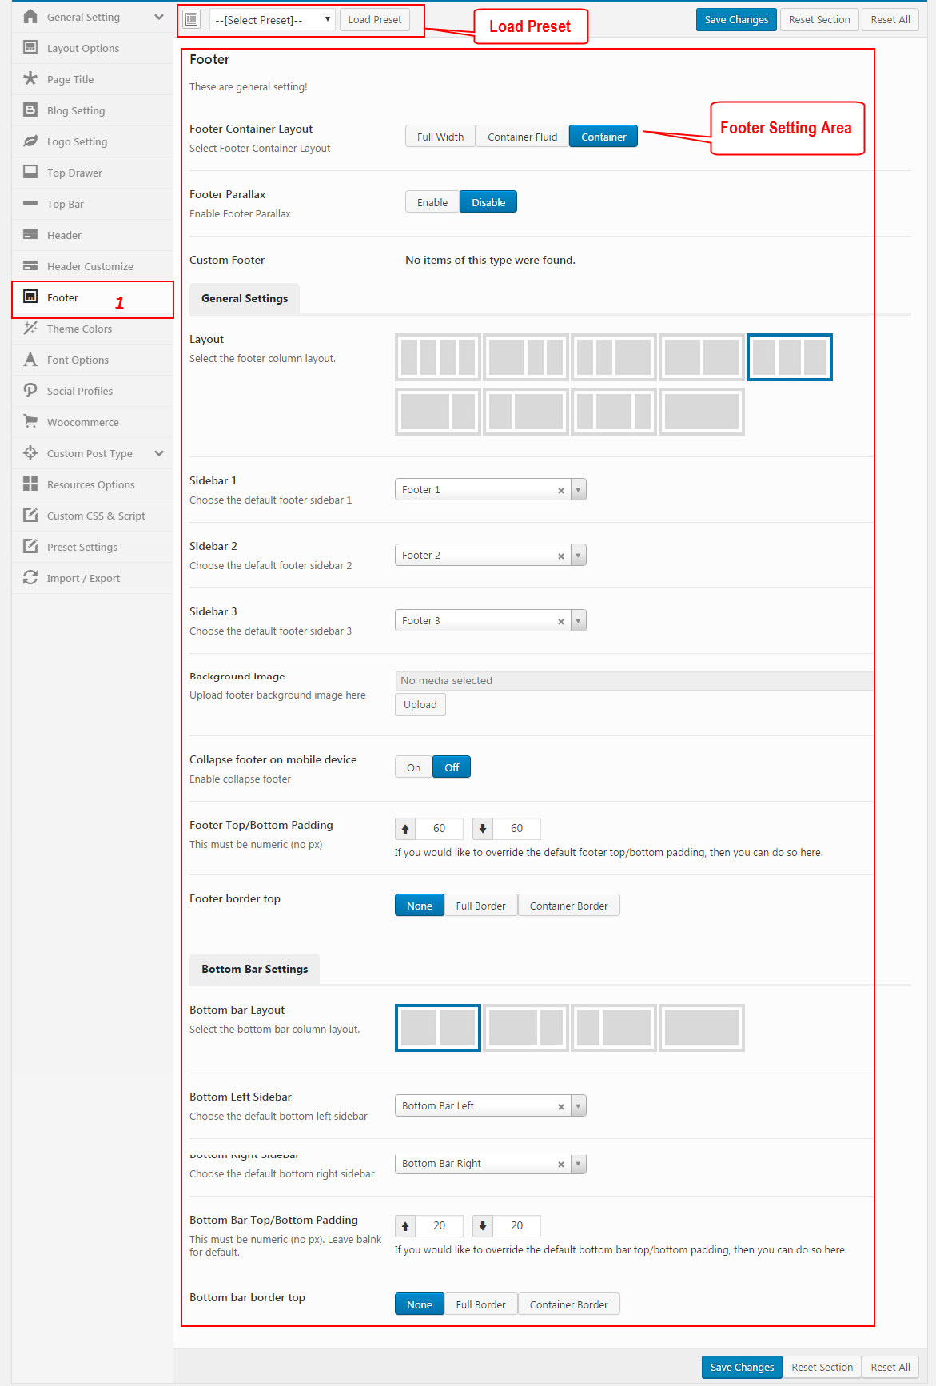Click the Custom Post Type icon
The image size is (936, 1386).
pyautogui.click(x=30, y=452)
